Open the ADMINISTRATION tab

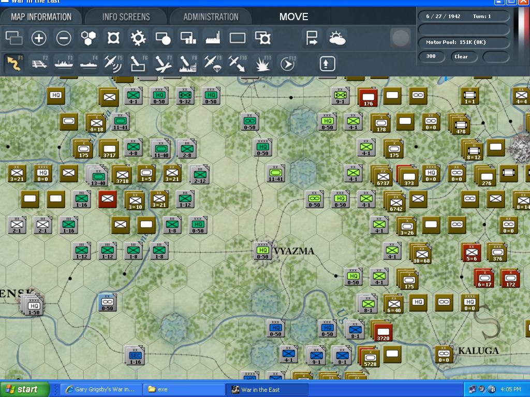point(211,17)
